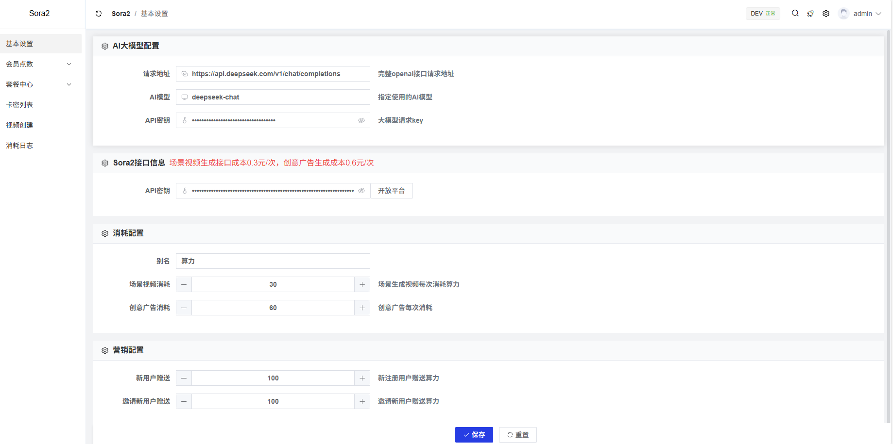Open 视频创建 from the sidebar
Screen dimensions: 893x444
coord(19,125)
